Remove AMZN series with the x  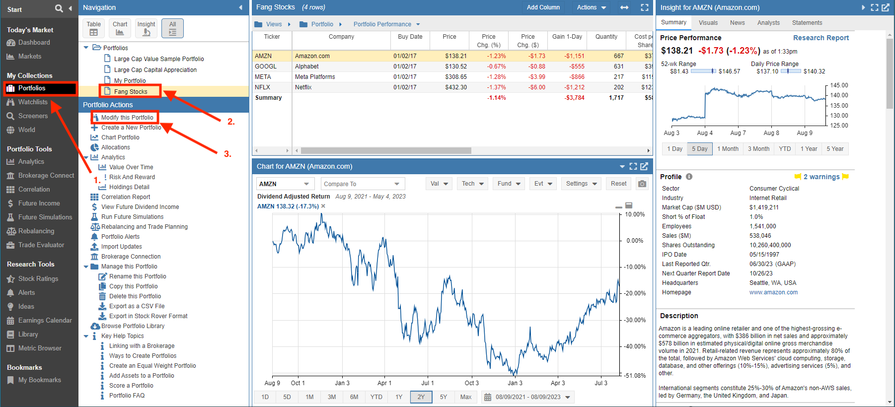323,206
